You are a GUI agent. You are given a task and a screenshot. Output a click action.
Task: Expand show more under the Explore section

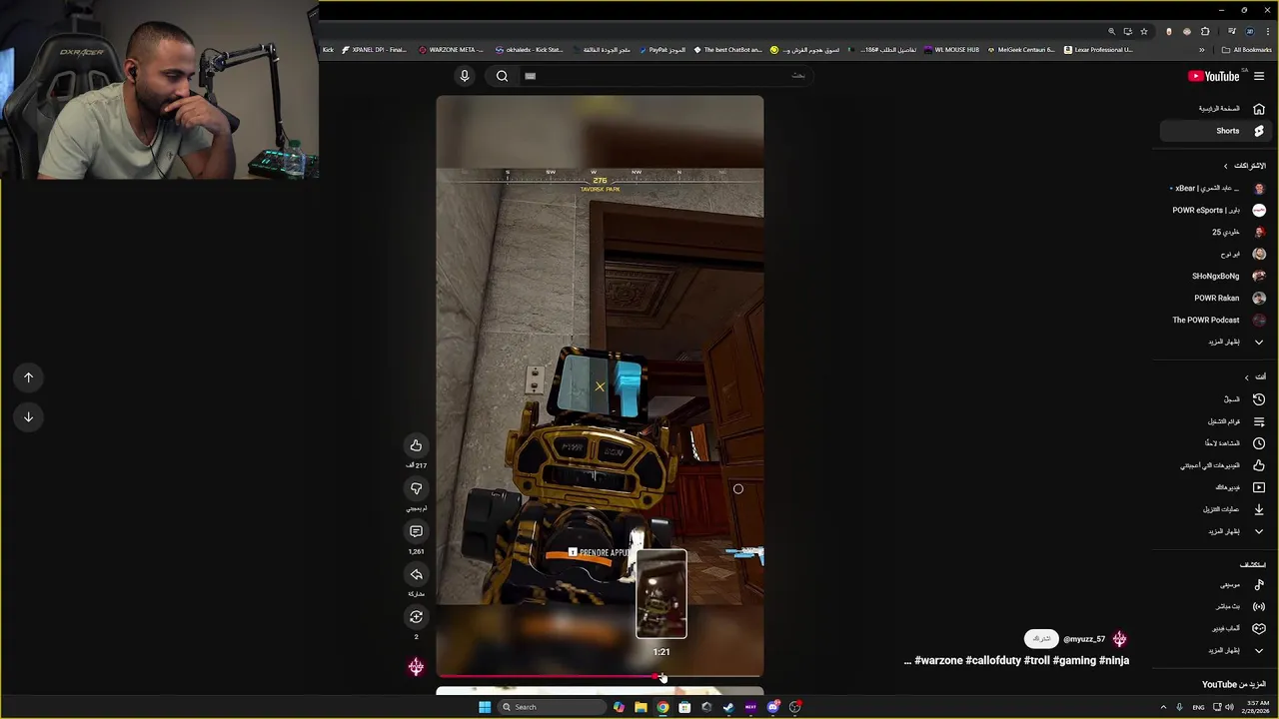point(1216,650)
